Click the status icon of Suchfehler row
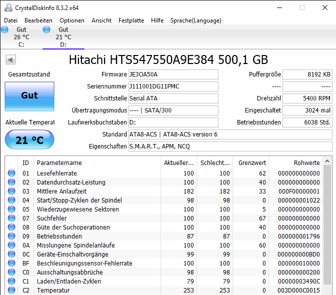 point(11,218)
